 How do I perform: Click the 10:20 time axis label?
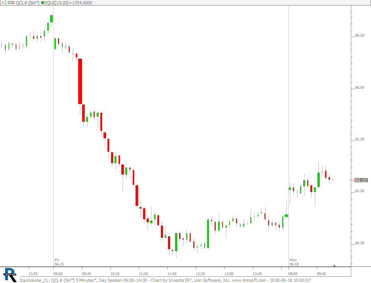point(115,274)
